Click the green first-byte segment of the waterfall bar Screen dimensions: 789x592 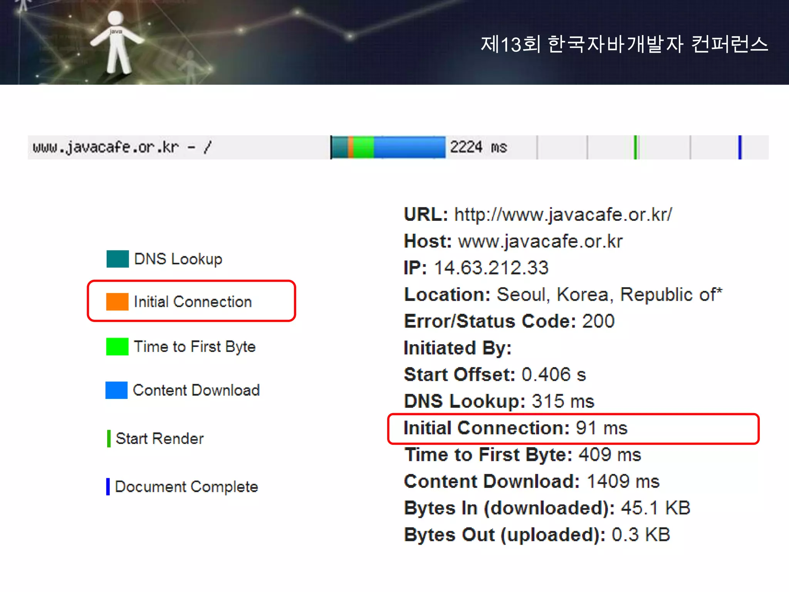364,147
